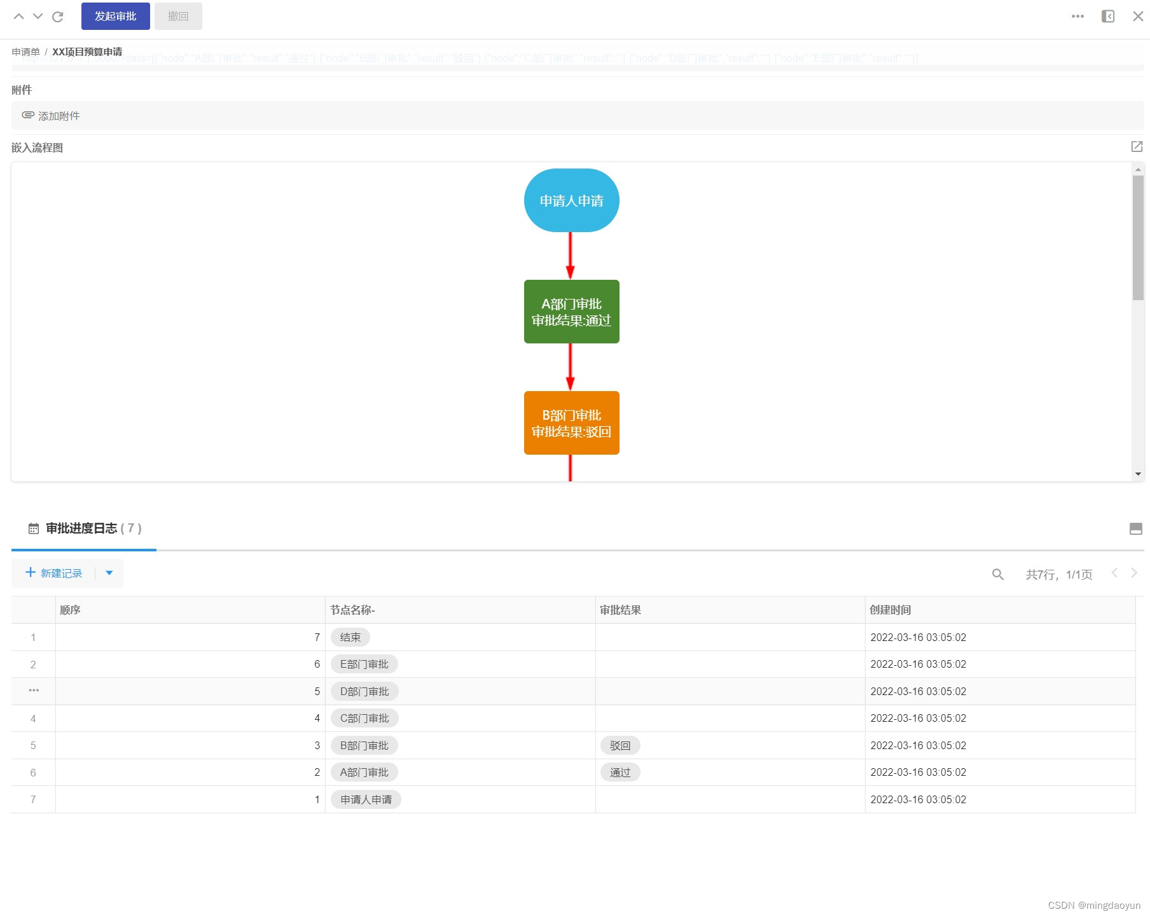Image resolution: width=1150 pixels, height=917 pixels.
Task: Click the flowchart vertical scrollbar thumb
Action: pos(1138,237)
